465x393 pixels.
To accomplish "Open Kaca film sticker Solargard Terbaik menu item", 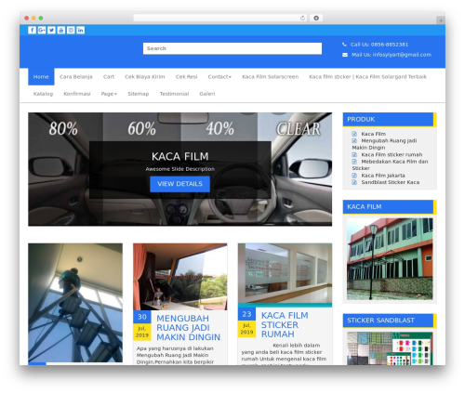I will (368, 77).
